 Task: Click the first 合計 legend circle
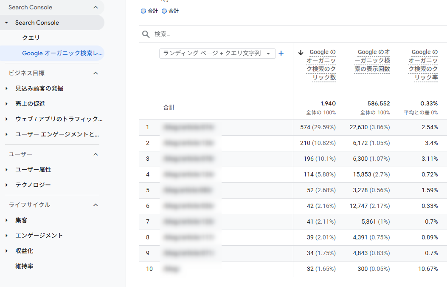click(x=143, y=11)
